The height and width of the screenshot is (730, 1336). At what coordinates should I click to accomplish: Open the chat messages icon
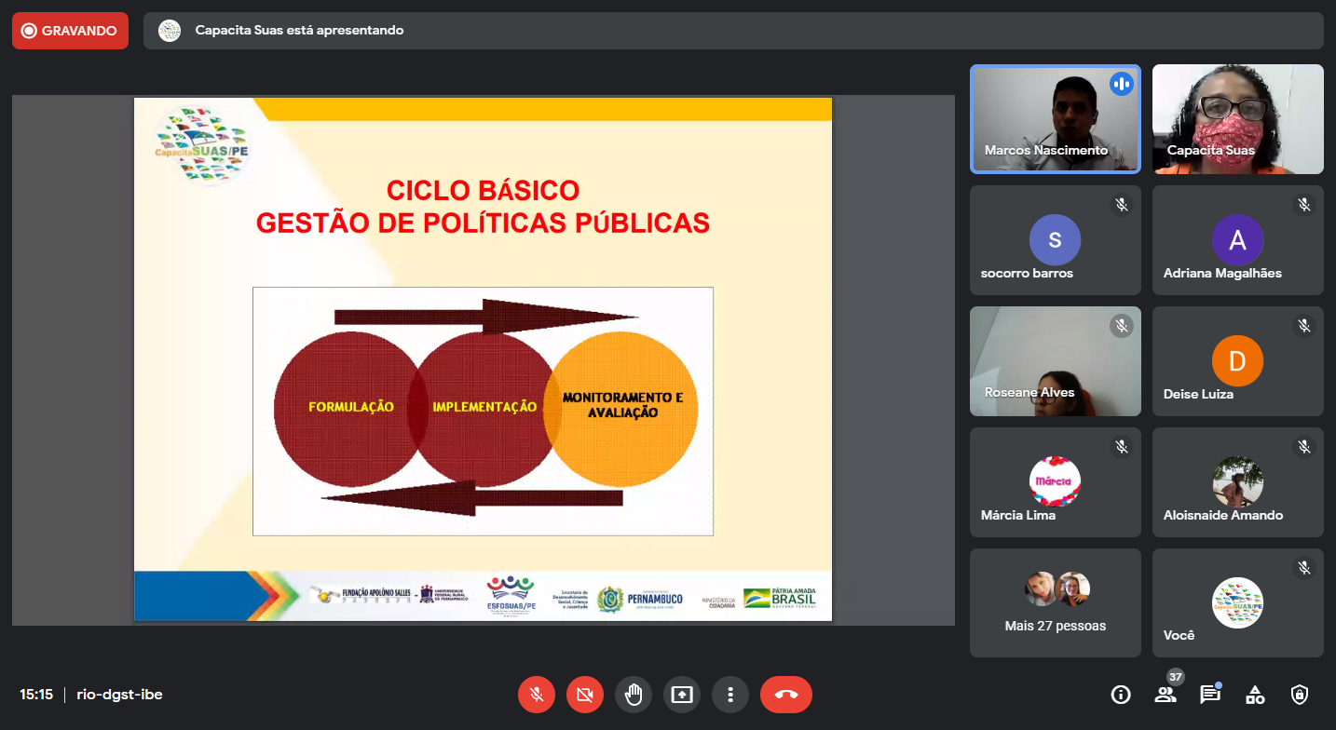click(1209, 695)
